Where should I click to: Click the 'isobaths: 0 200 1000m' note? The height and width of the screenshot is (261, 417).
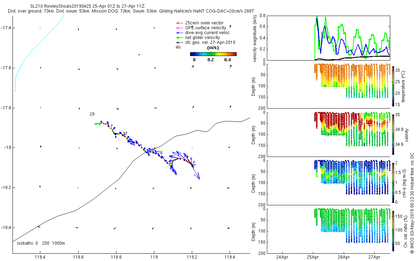pos(41,243)
